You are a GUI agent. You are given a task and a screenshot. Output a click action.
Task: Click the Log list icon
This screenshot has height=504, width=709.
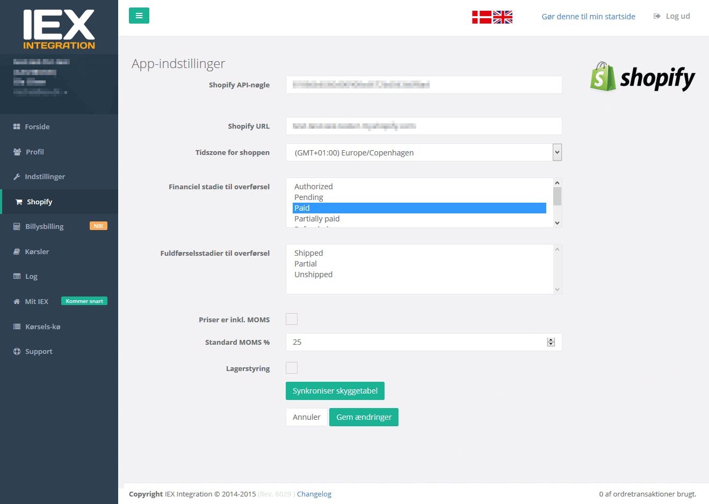coord(17,276)
